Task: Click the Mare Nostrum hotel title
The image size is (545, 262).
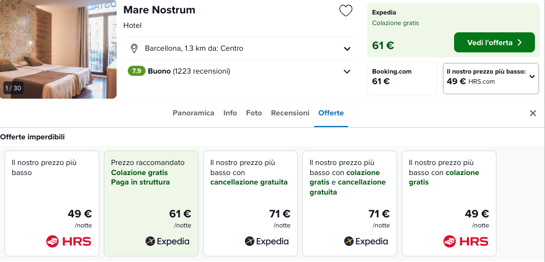Action: (x=159, y=10)
